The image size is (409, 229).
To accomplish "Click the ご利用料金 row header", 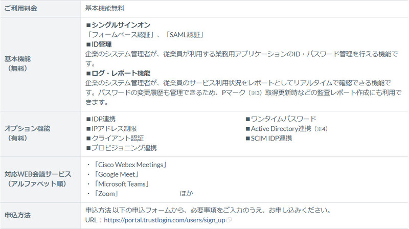I will click(20, 9).
